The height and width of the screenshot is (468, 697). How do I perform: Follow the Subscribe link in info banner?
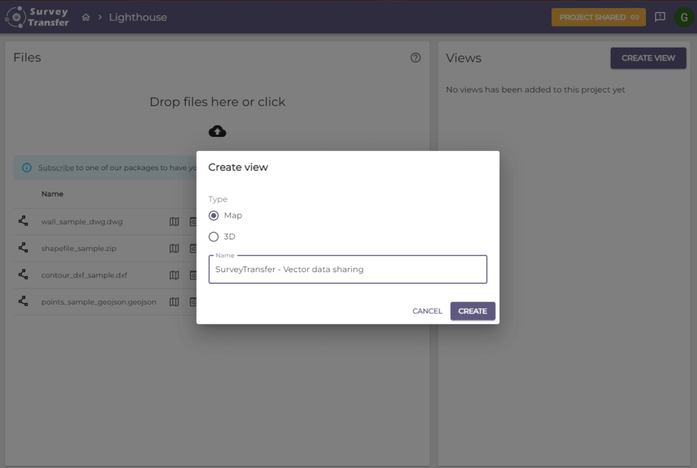tap(56, 167)
